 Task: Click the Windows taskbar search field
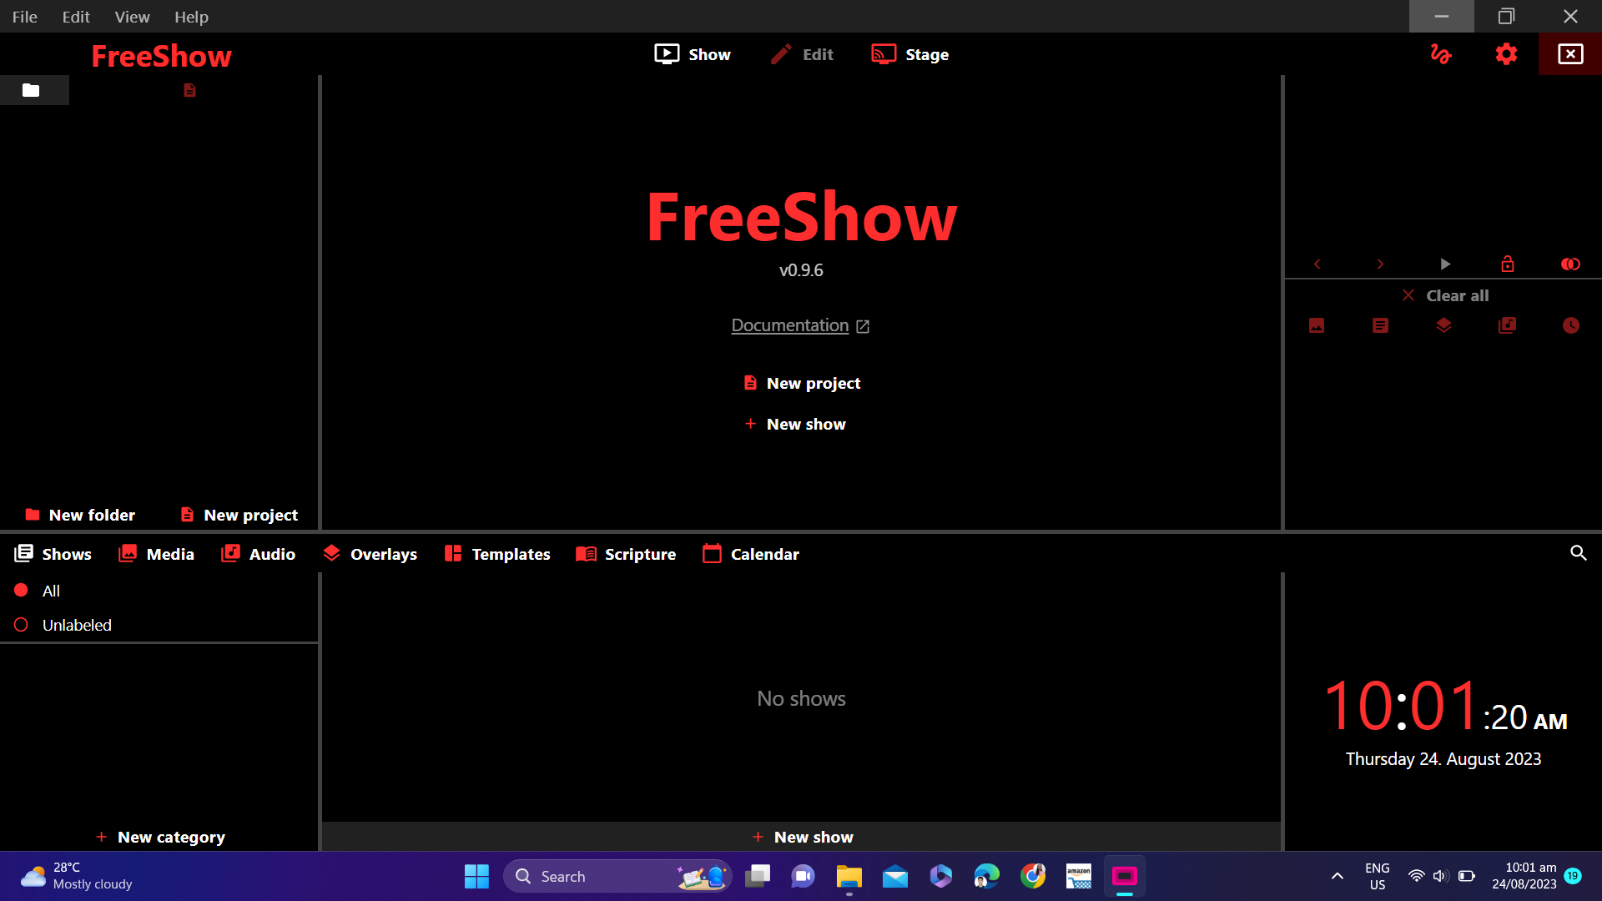617,876
